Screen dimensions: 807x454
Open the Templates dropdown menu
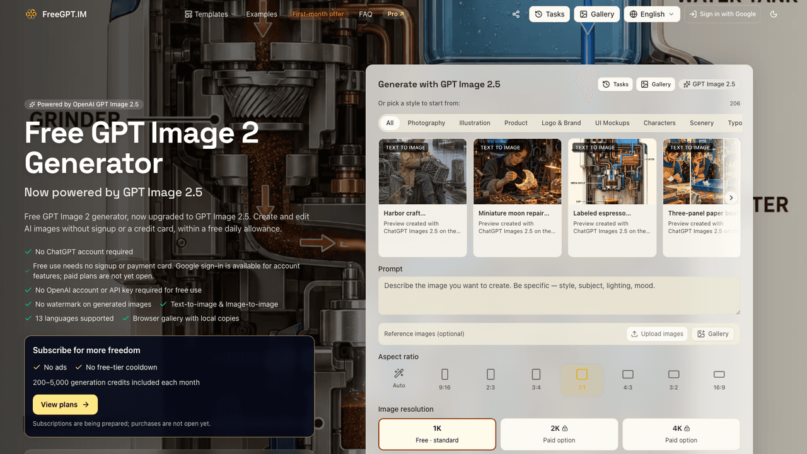[210, 14]
